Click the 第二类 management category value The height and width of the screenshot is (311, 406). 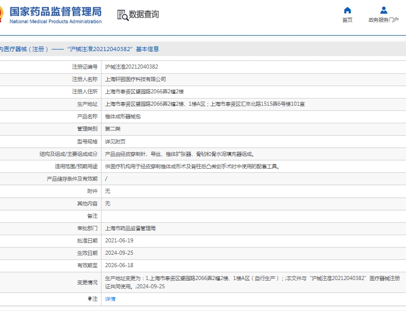[113, 129]
